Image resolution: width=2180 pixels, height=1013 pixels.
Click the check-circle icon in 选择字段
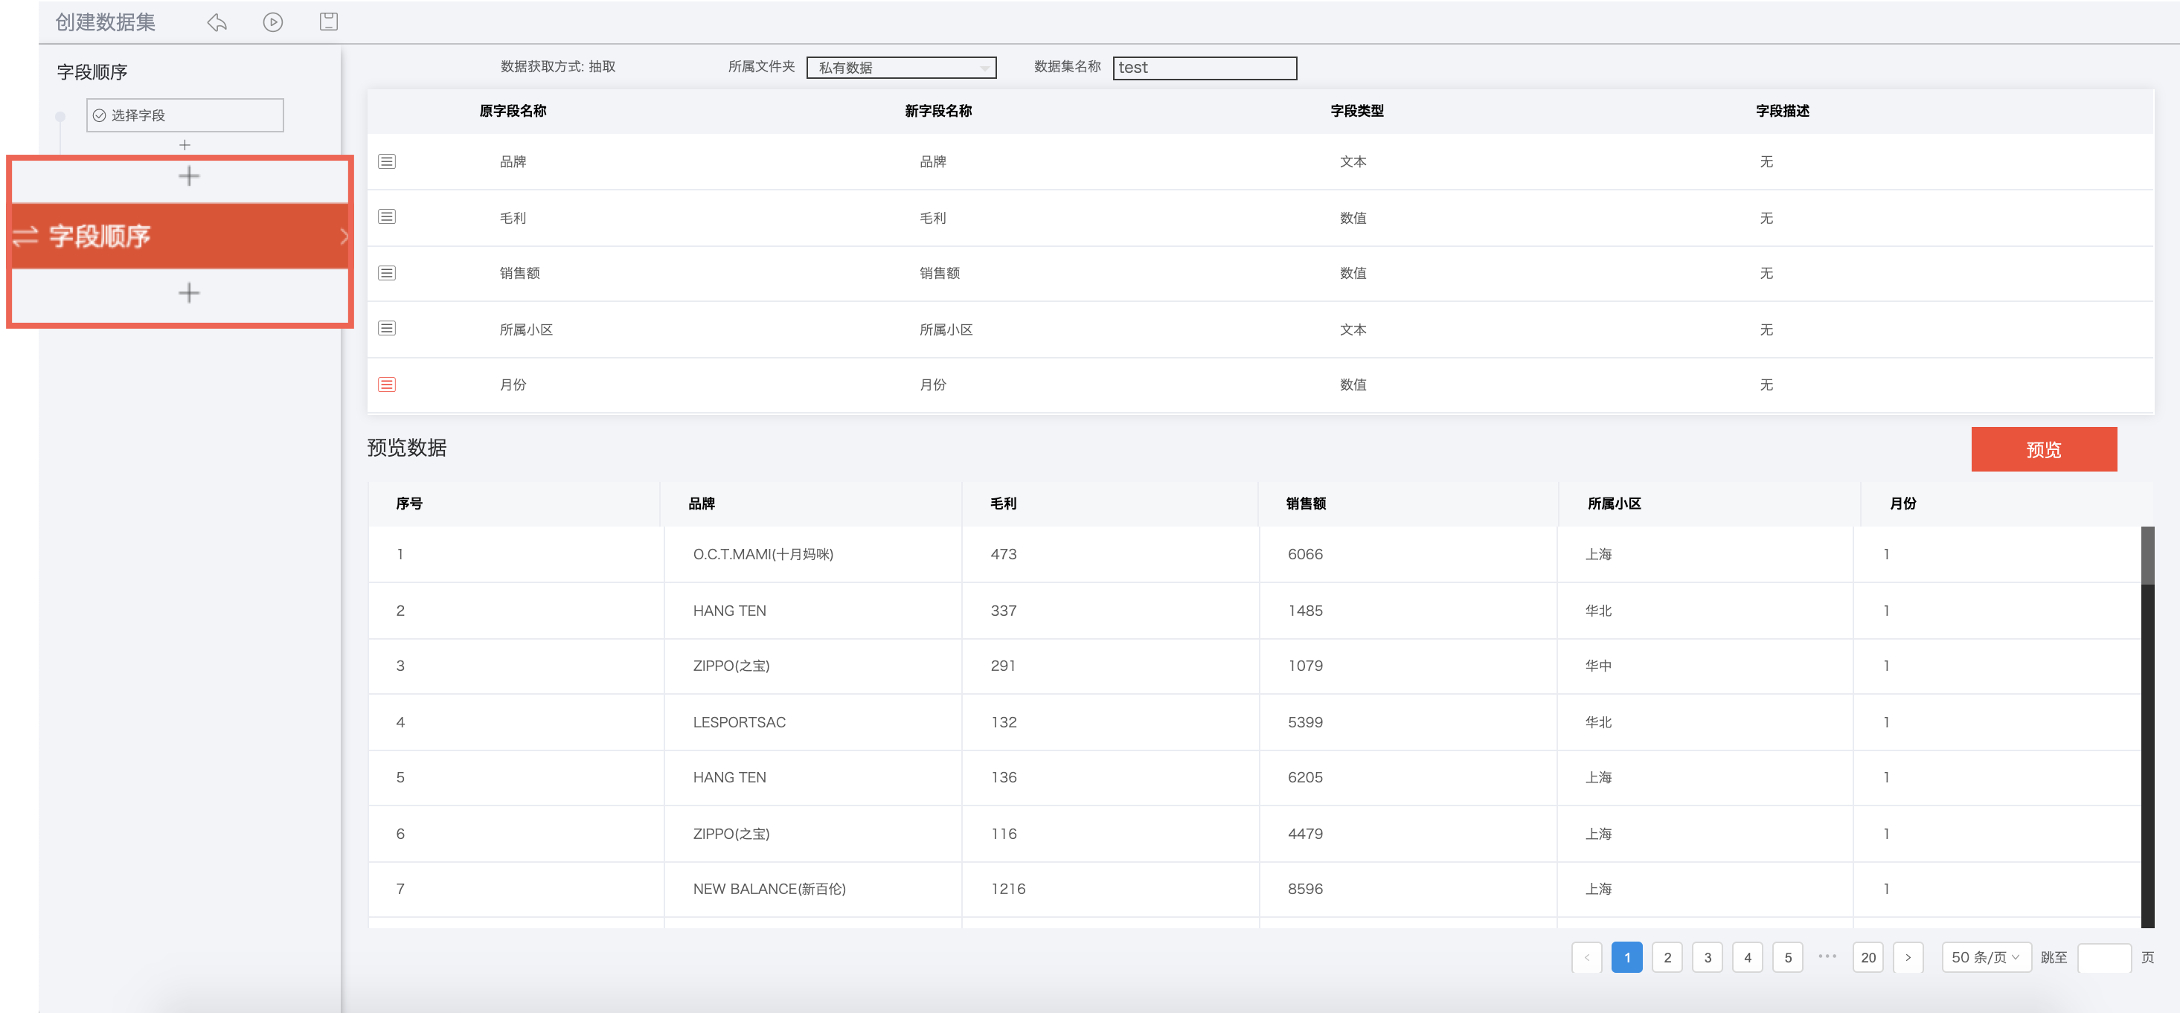(100, 115)
